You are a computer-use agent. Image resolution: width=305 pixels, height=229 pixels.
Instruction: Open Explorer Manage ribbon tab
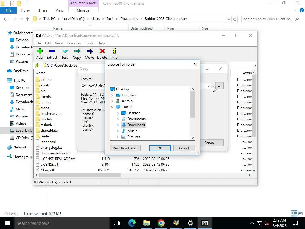[83, 10]
